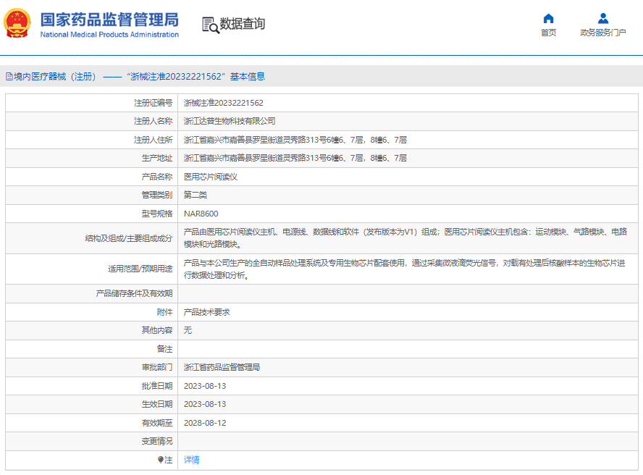Open 政务服务门户 text link
This screenshot has width=643, height=475.
click(602, 33)
